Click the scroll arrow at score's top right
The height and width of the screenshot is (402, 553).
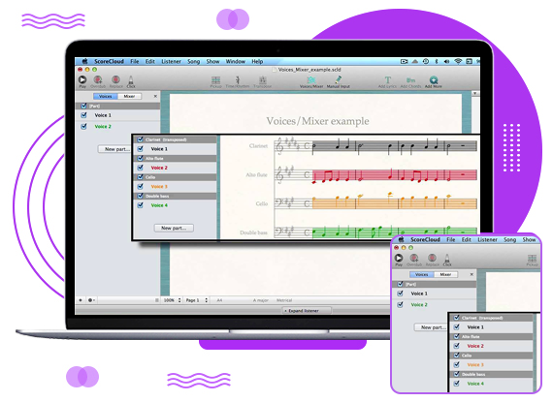pyautogui.click(x=475, y=93)
